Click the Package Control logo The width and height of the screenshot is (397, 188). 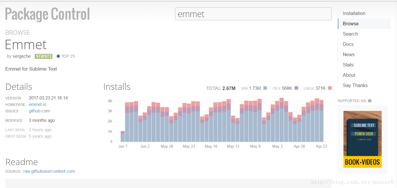47,14
